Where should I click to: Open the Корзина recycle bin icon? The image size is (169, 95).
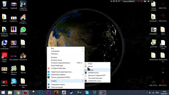coord(4,5)
